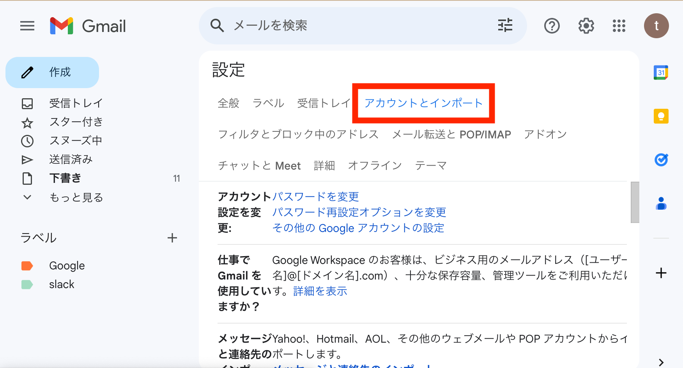683x368 pixels.
Task: Open Contacts in side panel
Action: (x=661, y=203)
